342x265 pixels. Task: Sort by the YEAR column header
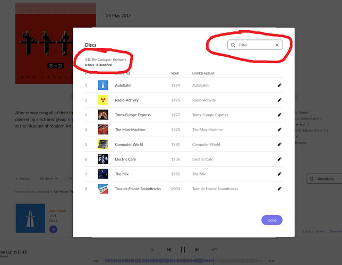[x=175, y=73]
